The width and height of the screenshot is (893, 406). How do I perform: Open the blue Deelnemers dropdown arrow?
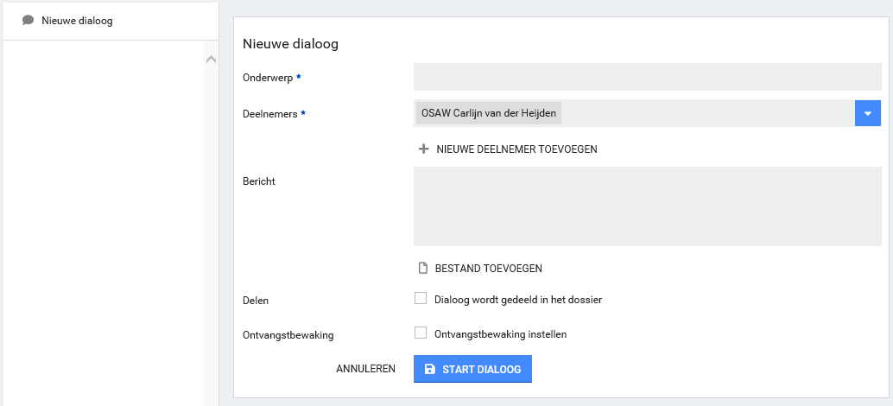pos(868,113)
